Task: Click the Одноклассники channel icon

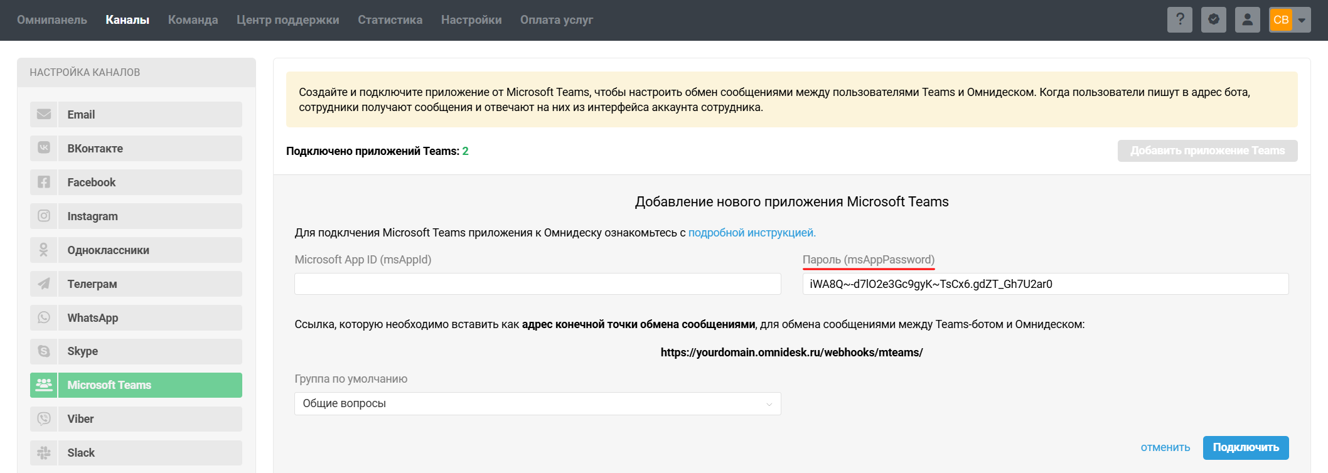Action: [44, 250]
